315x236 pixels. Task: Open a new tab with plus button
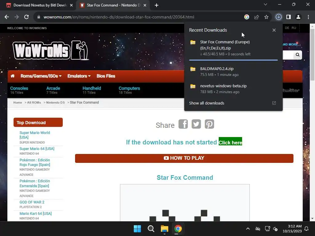pyautogui.click(x=157, y=5)
